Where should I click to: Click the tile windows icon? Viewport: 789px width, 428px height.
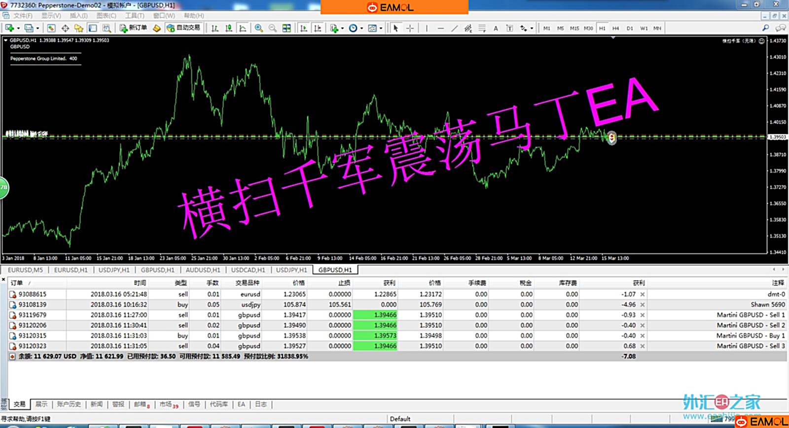pyautogui.click(x=287, y=28)
